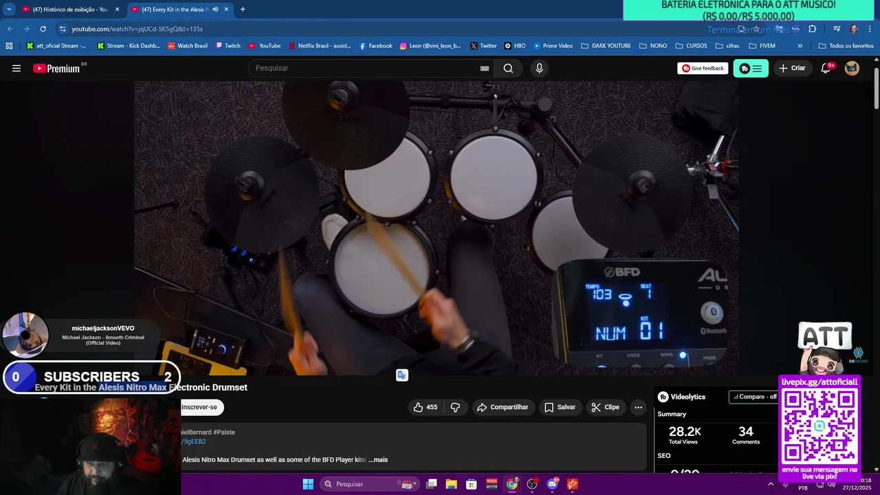Click the #Paiste hashtag link

224,432
